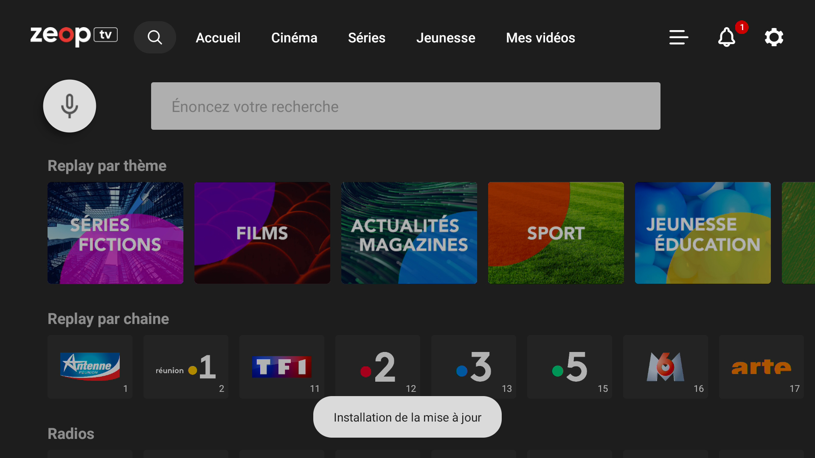815x458 pixels.
Task: Open the M6 channel replay
Action: point(665,366)
